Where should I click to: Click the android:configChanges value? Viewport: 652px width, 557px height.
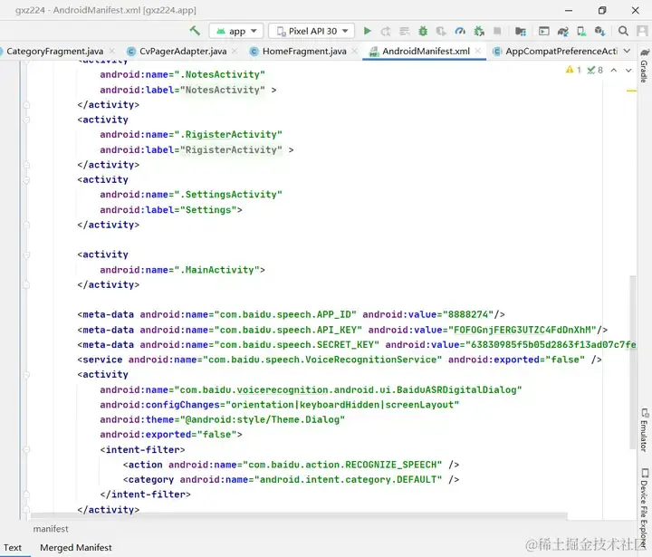coord(342,405)
